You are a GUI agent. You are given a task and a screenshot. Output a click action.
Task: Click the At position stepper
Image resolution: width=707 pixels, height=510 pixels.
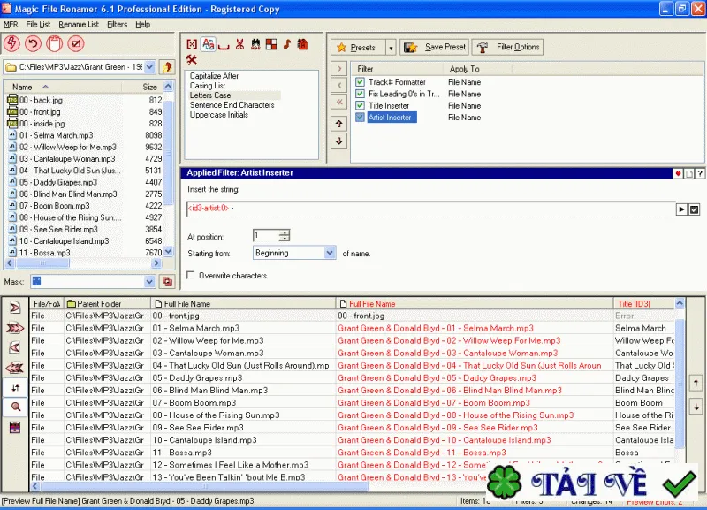pos(284,235)
